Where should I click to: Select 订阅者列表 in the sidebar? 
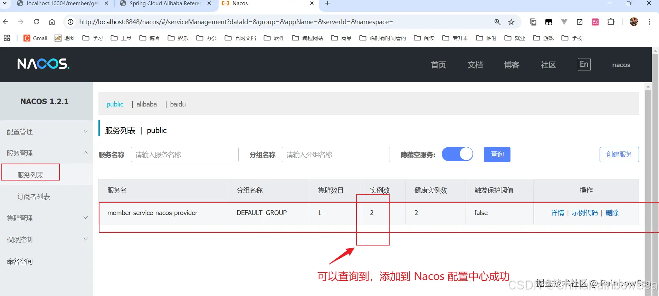[34, 196]
